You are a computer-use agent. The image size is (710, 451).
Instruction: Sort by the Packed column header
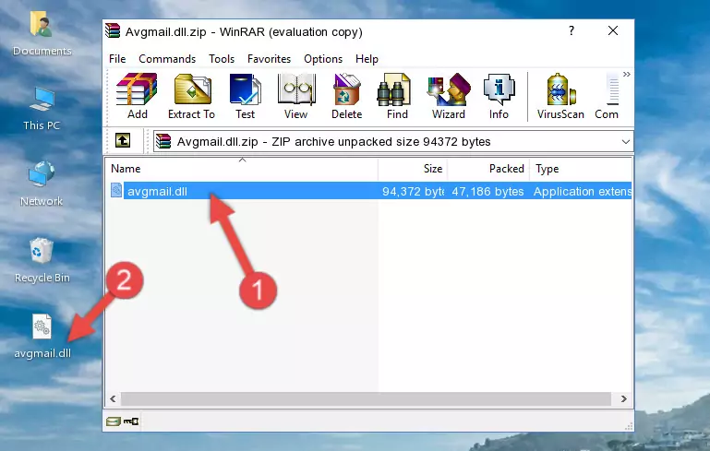click(488, 168)
